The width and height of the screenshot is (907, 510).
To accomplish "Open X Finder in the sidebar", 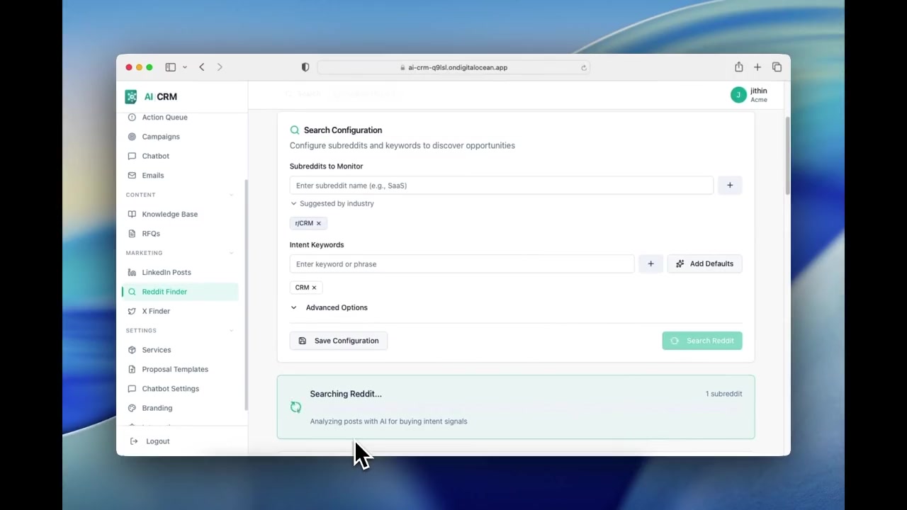I will click(x=156, y=311).
